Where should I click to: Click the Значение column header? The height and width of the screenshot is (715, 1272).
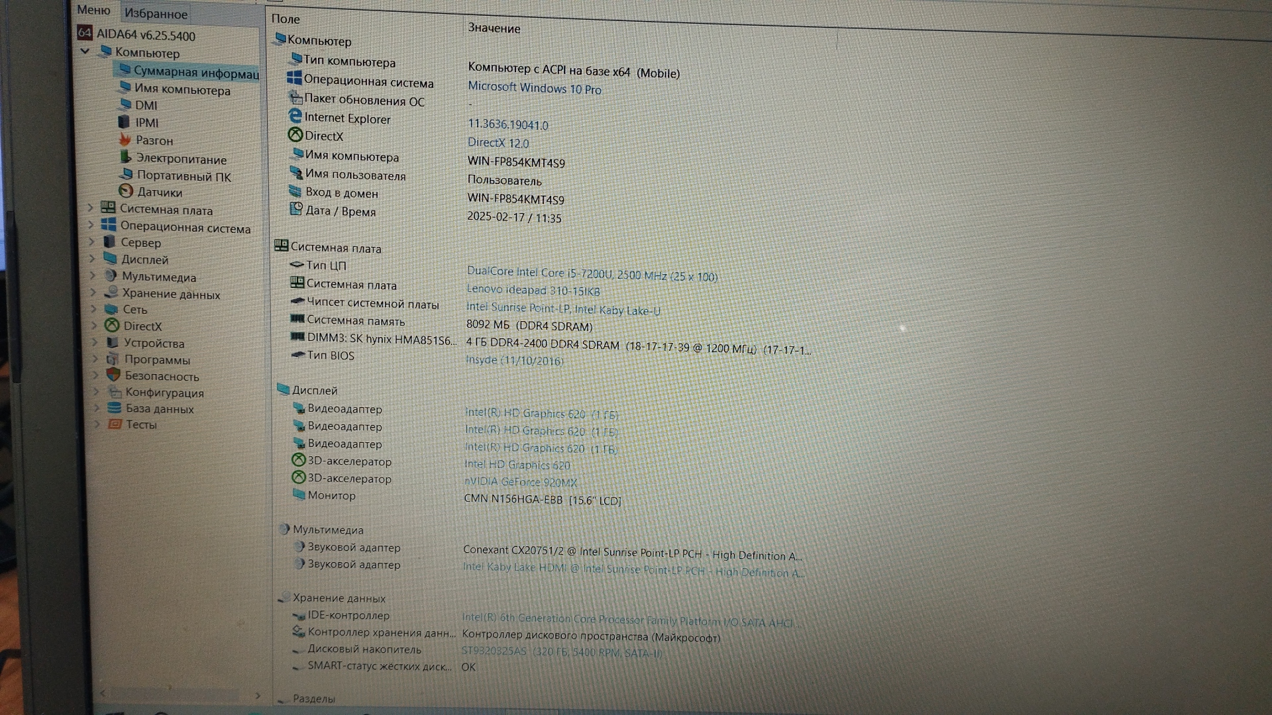[x=494, y=28]
